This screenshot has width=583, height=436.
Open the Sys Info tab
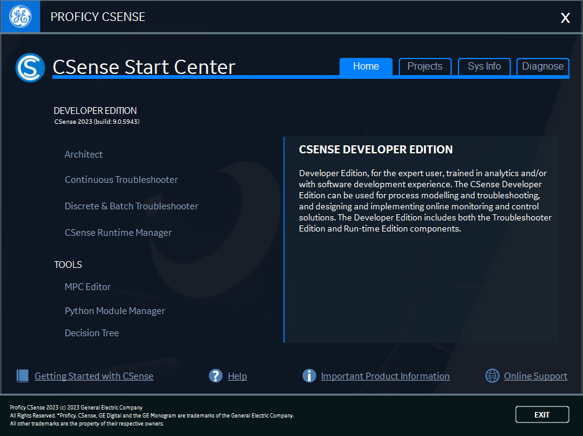(x=484, y=67)
